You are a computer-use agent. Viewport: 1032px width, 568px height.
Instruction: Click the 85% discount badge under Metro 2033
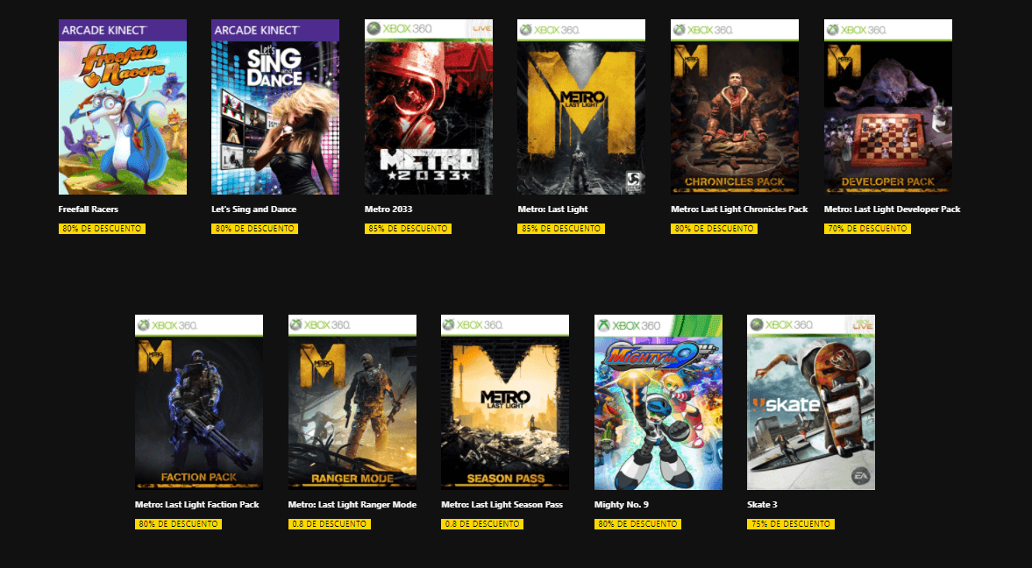[407, 229]
